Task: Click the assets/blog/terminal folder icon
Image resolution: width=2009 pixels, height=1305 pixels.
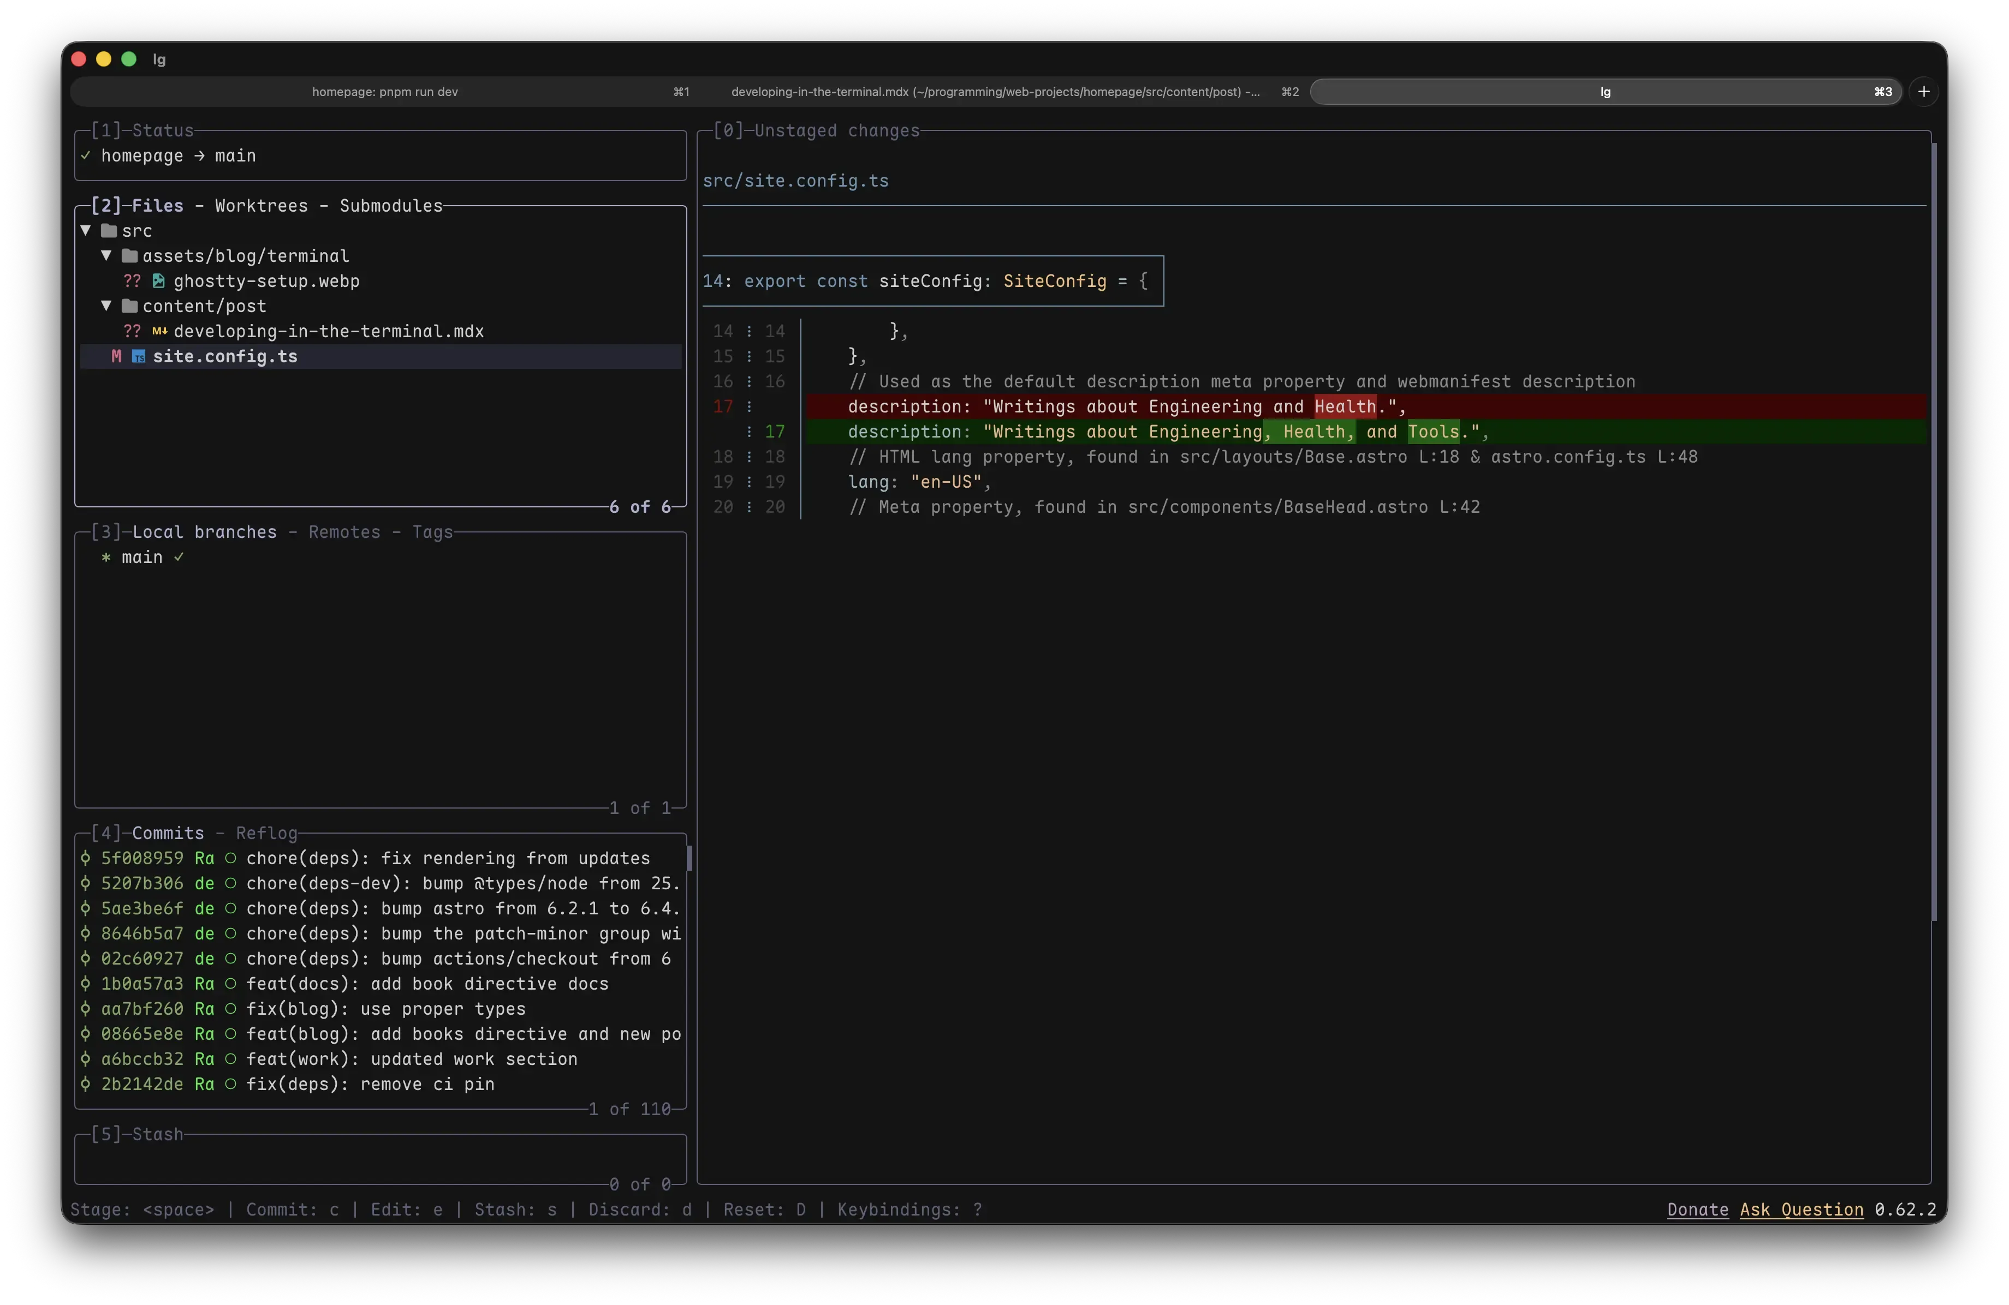Action: 129,256
